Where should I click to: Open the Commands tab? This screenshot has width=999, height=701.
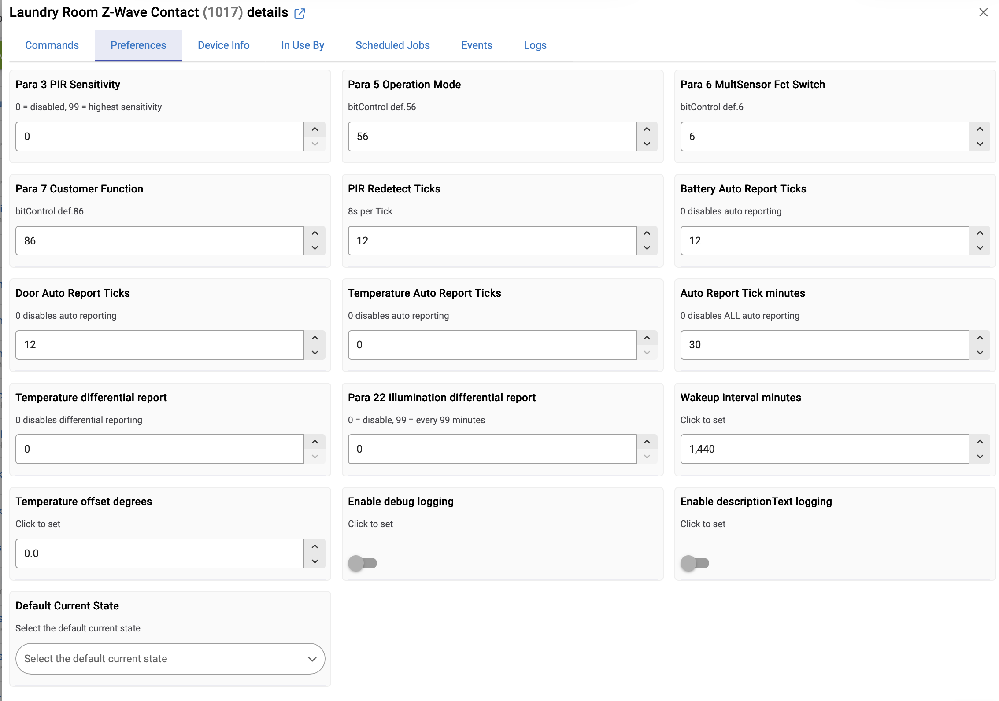(x=52, y=45)
